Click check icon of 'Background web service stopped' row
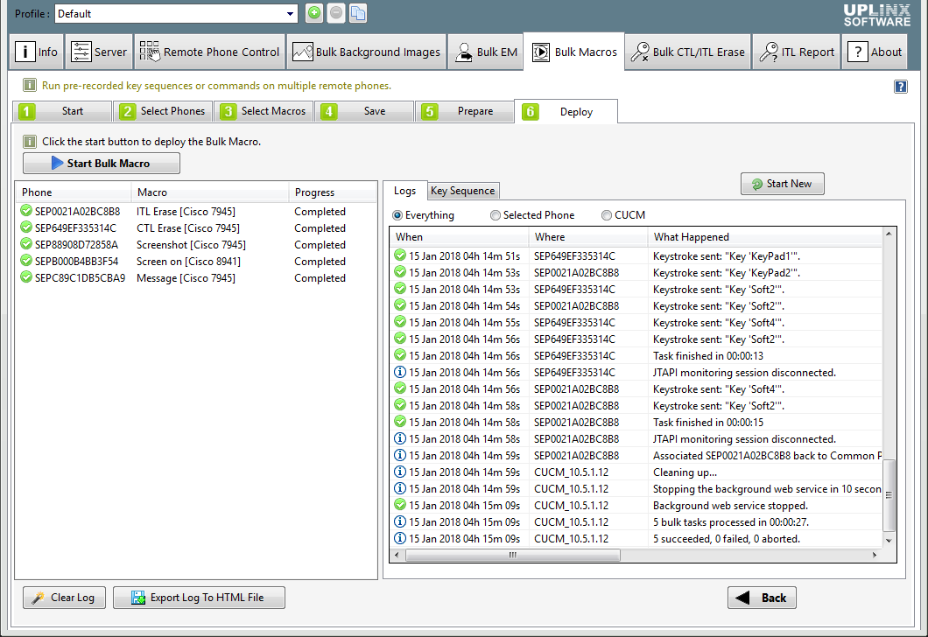This screenshot has height=637, width=928. [x=399, y=505]
